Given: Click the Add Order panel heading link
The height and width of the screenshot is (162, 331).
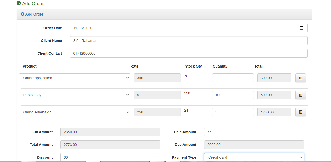Looking at the screenshot, I should coord(34,14).
